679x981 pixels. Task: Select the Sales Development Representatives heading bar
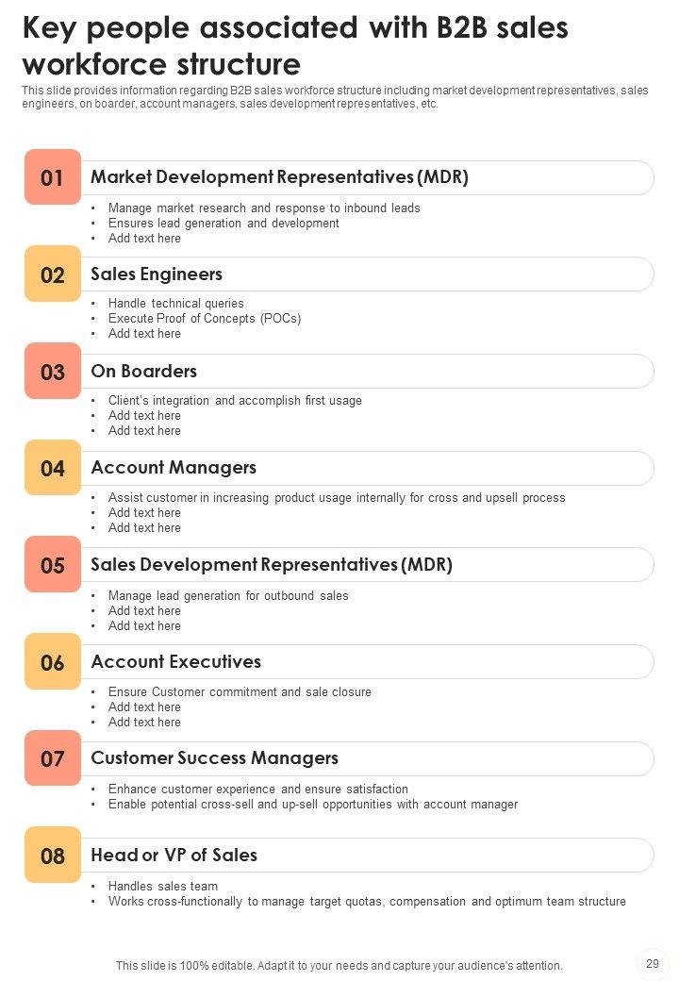click(x=368, y=565)
